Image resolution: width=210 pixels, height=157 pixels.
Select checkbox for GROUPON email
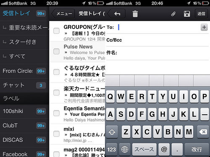(x=56, y=31)
